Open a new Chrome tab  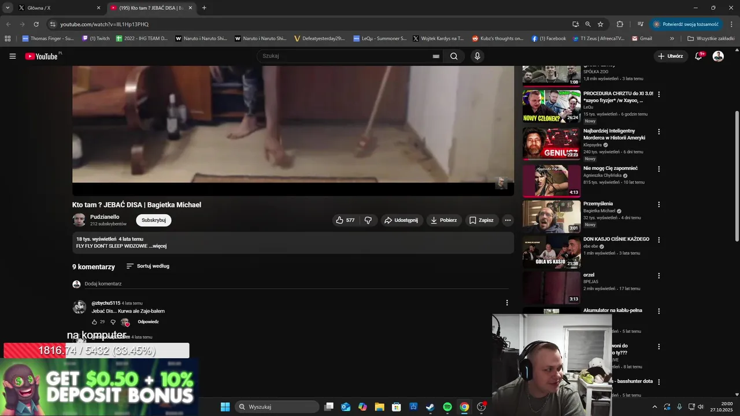point(204,8)
